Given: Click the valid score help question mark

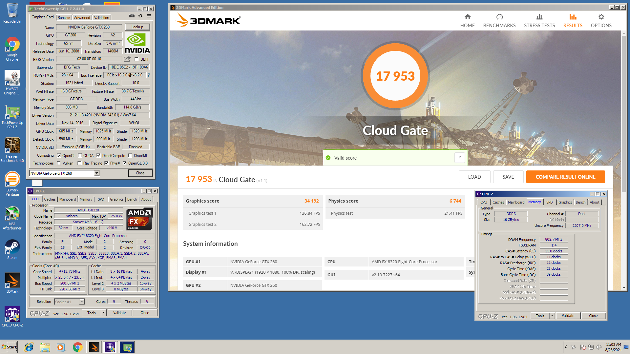Looking at the screenshot, I should coord(459,158).
